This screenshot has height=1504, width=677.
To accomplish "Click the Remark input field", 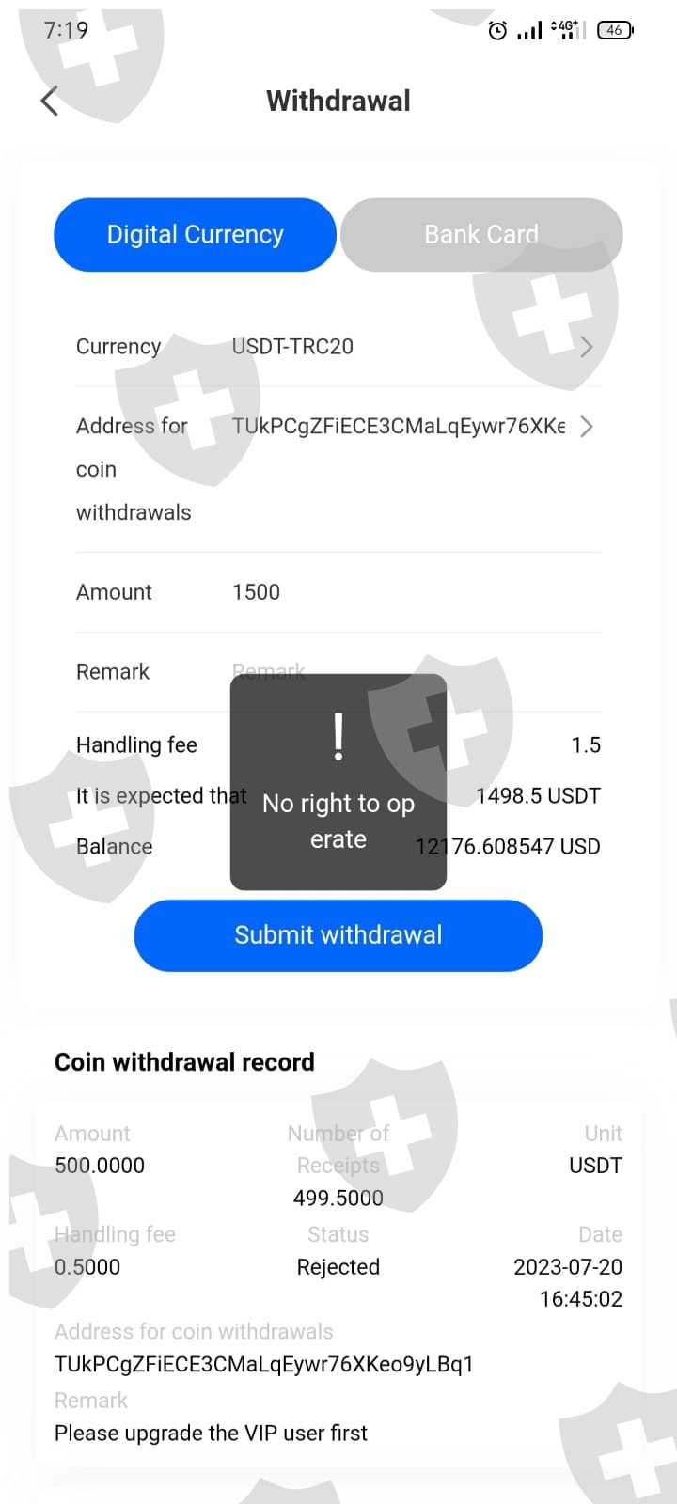I will pyautogui.click(x=414, y=672).
